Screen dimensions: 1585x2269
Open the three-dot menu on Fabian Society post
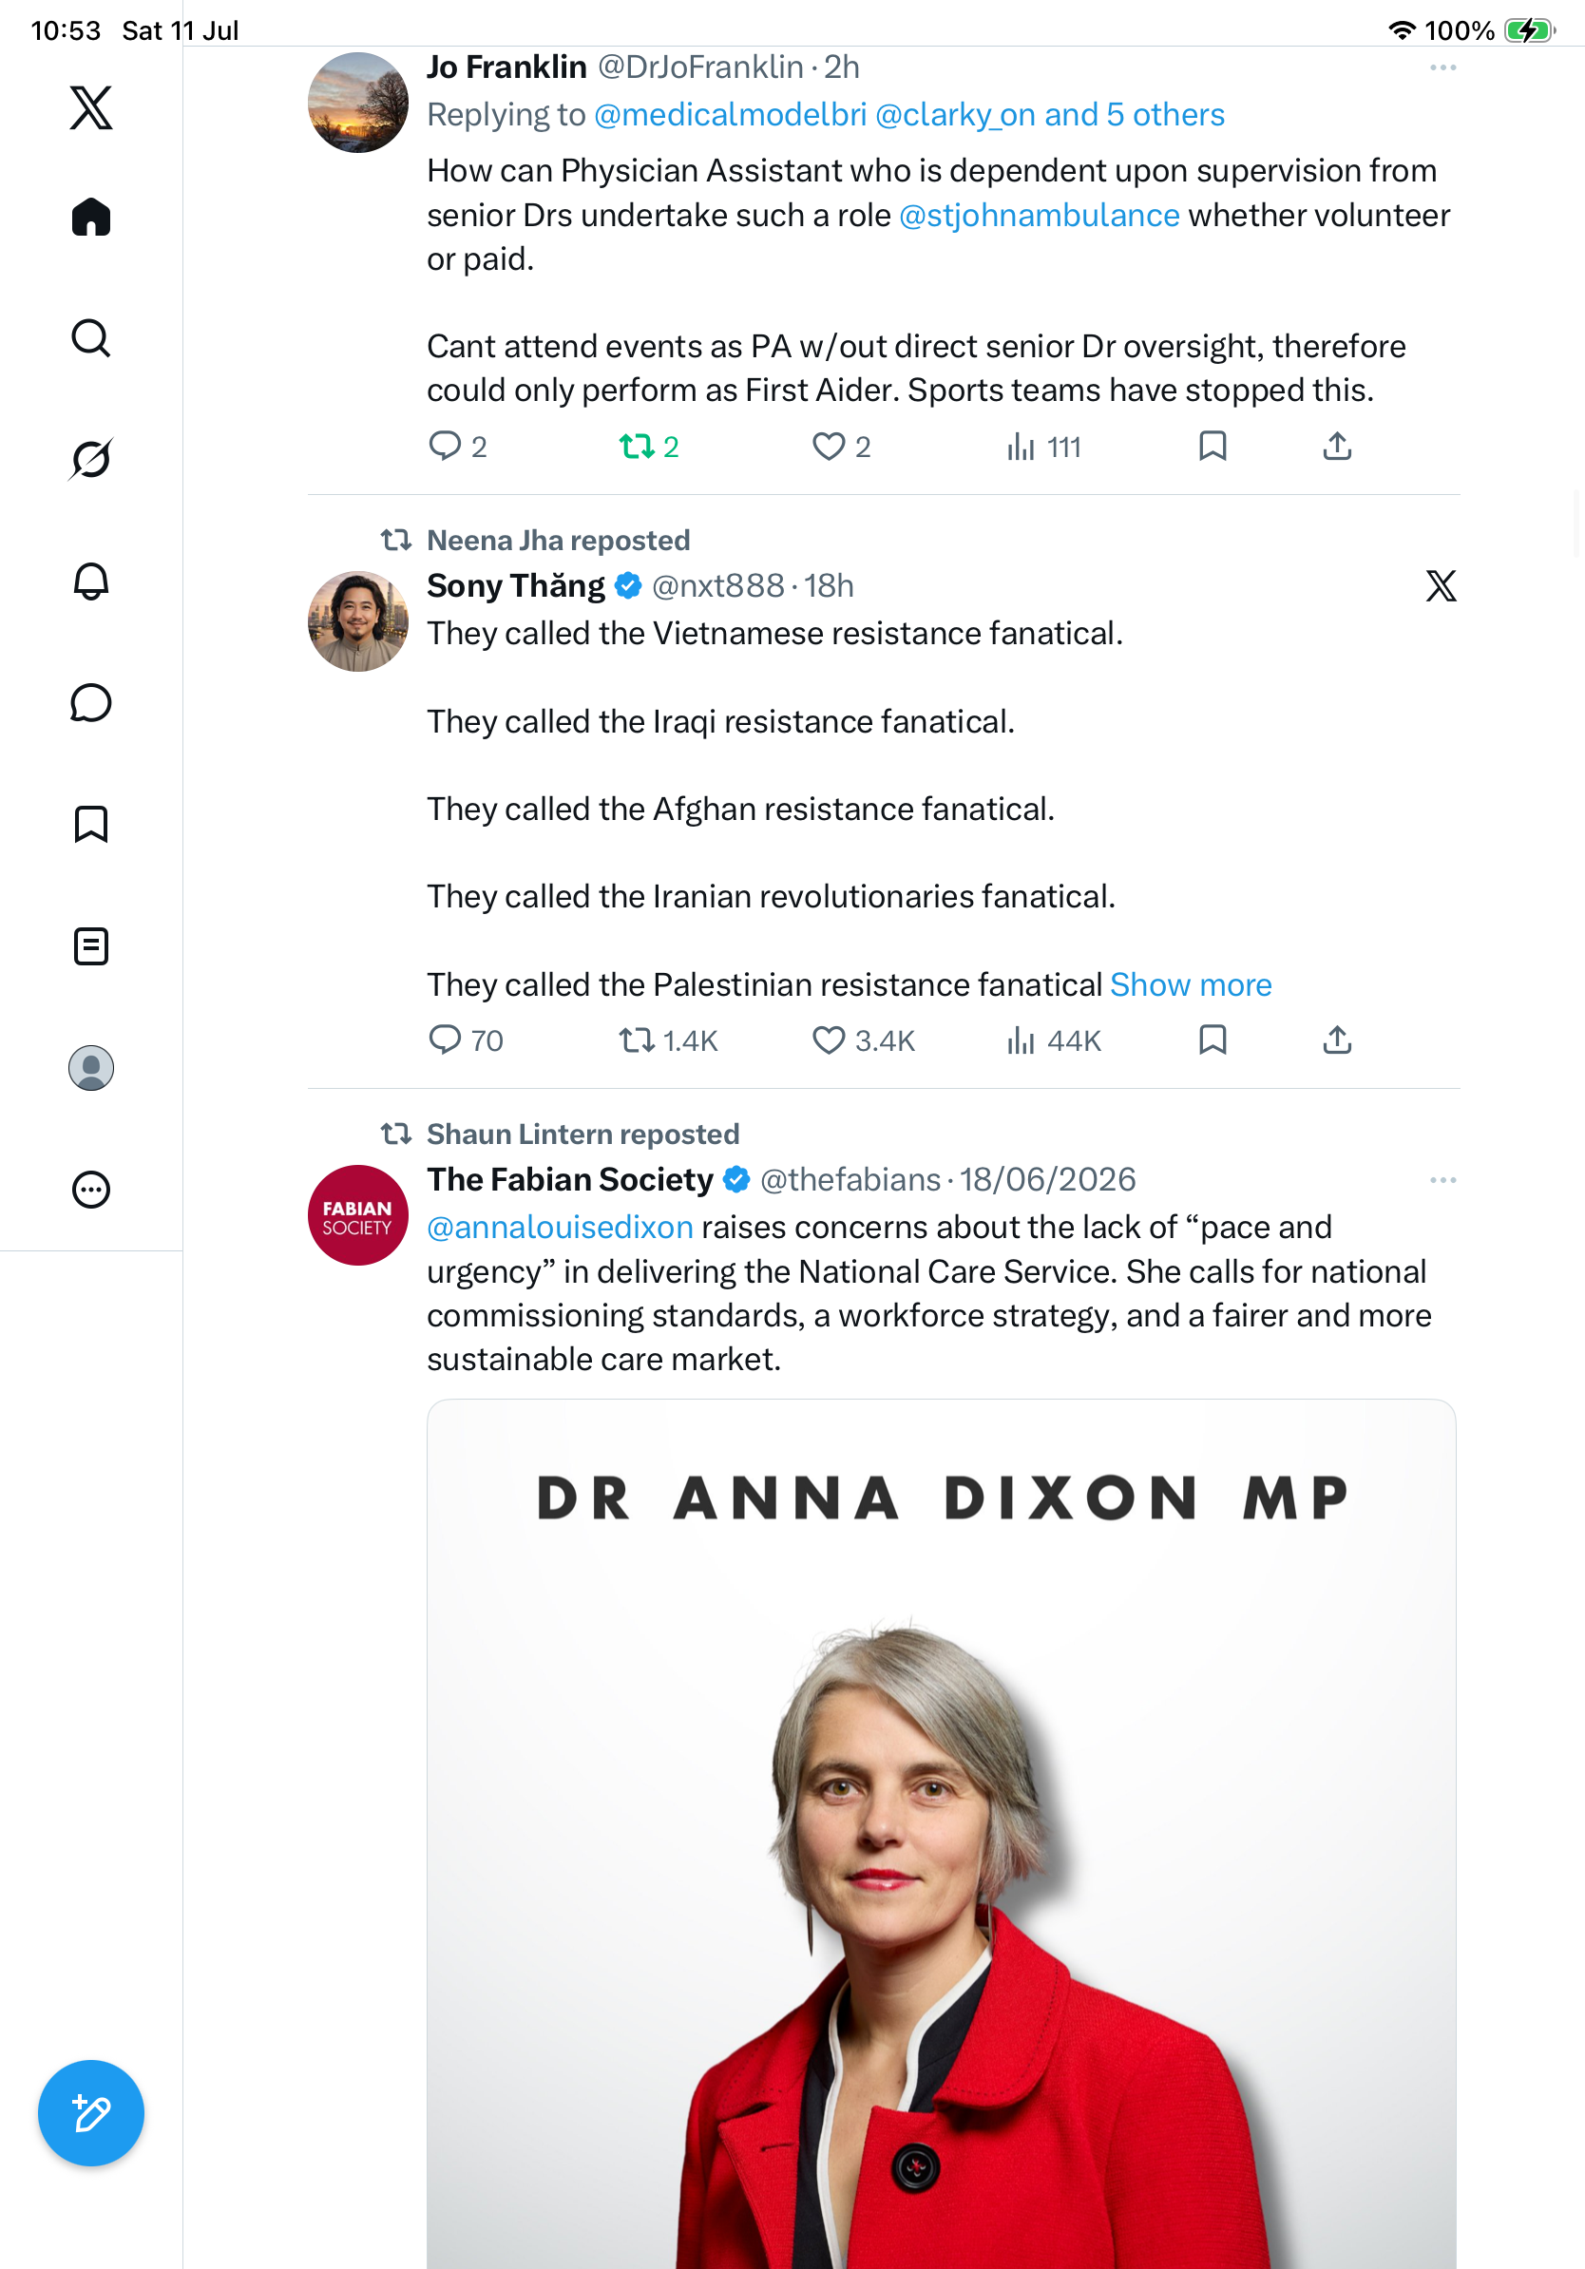coord(1442,1180)
